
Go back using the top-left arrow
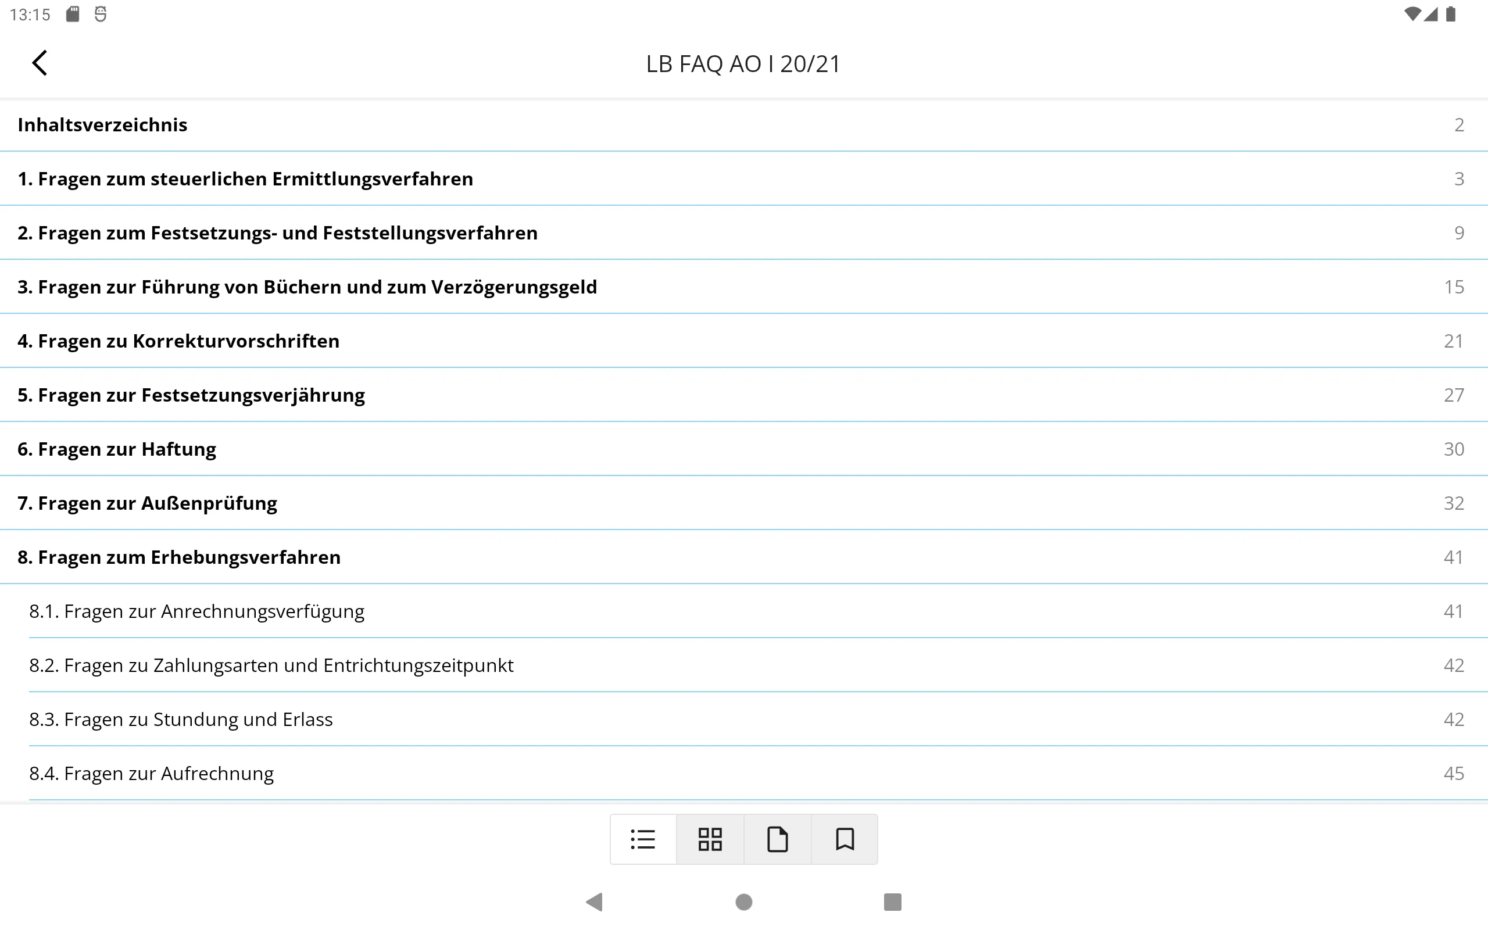pyautogui.click(x=40, y=63)
